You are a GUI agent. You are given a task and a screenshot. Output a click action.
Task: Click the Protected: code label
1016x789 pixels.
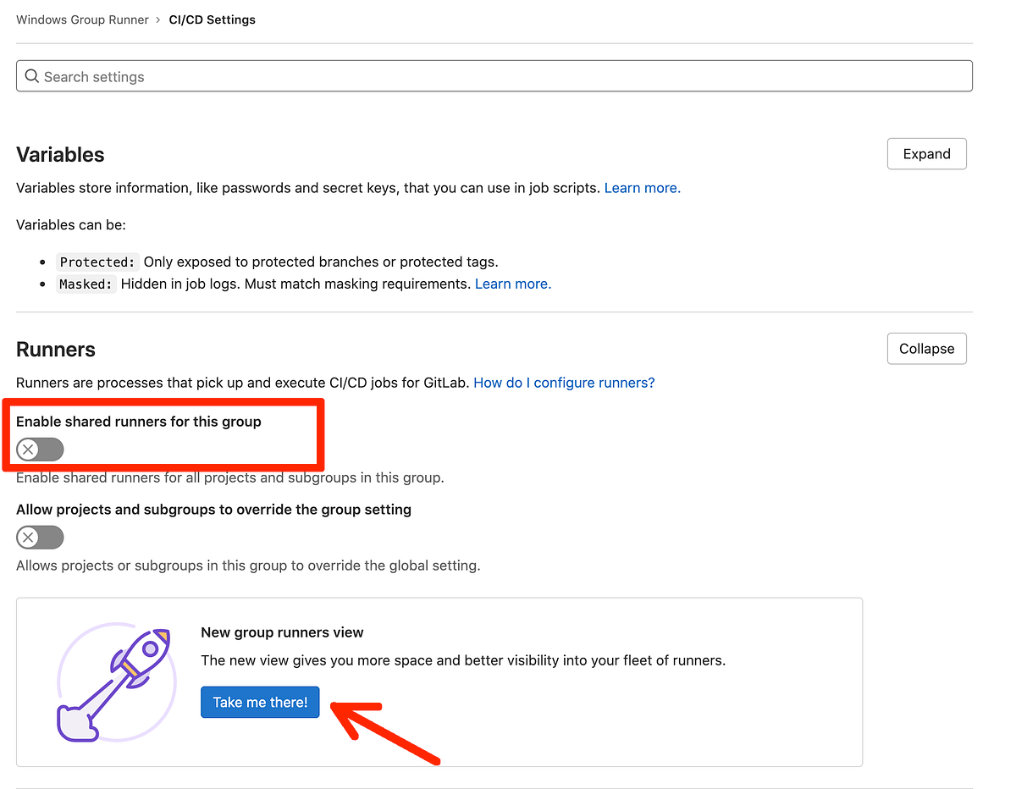pyautogui.click(x=97, y=262)
